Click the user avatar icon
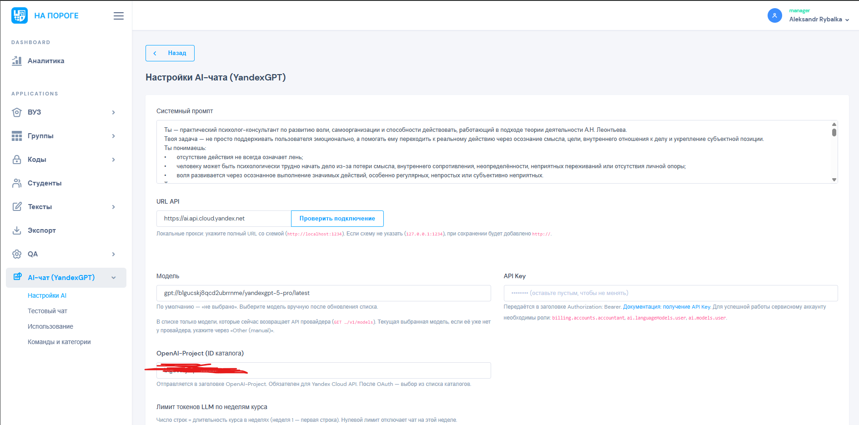 click(x=774, y=15)
